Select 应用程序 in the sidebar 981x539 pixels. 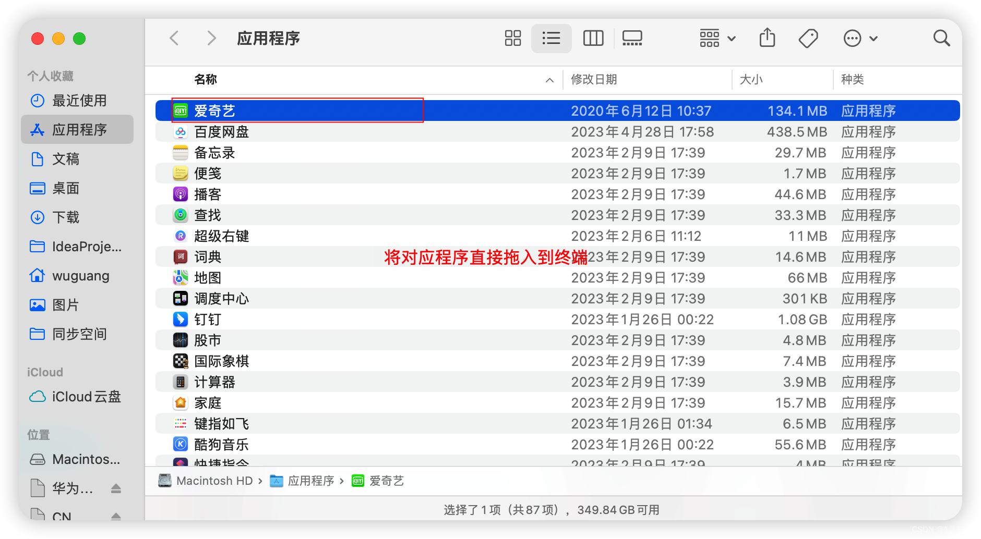77,129
